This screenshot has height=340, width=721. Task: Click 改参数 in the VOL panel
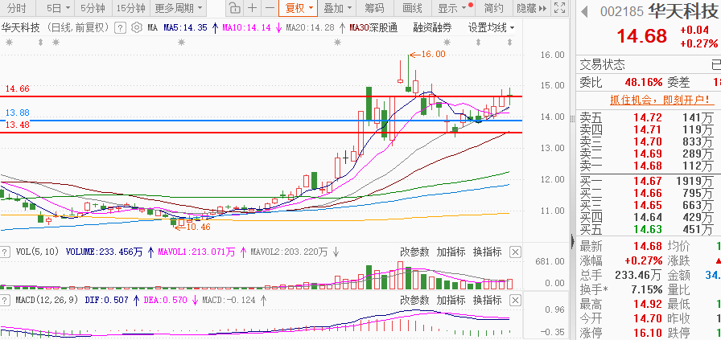[x=414, y=252]
